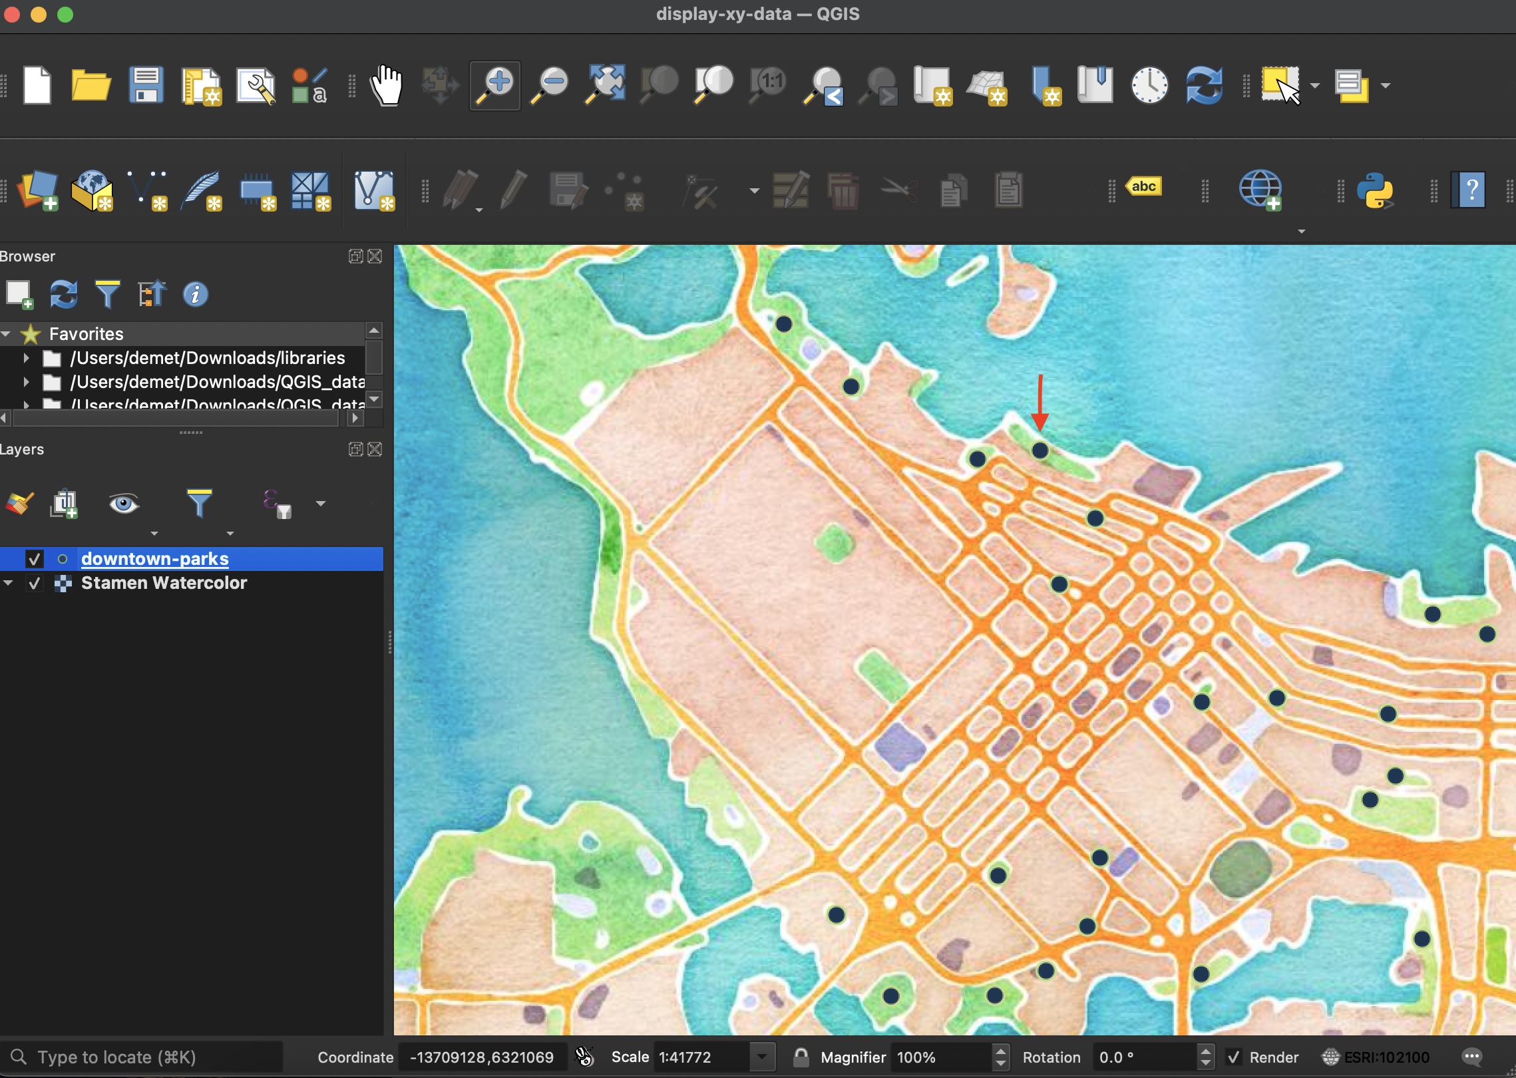Click the ESRI:102100 CRS button
1516x1078 pixels.
tap(1375, 1057)
